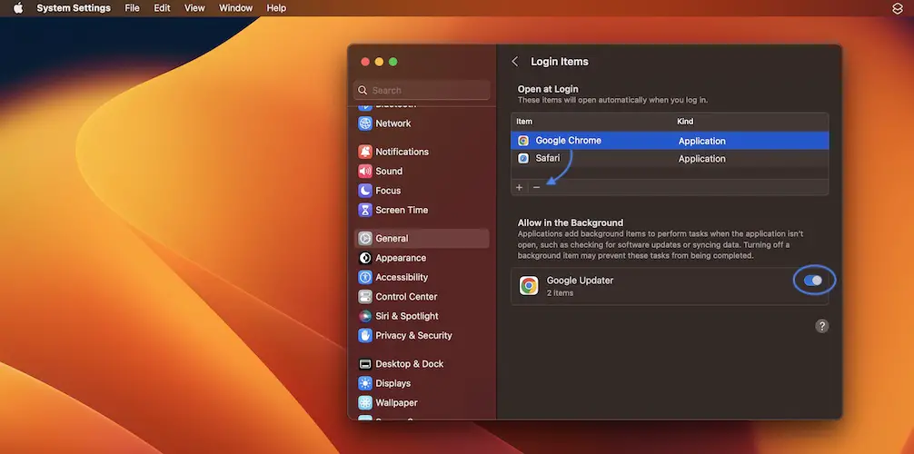Screen dimensions: 914x454
Task: Click the Allow in the Background heading
Action: [571, 222]
